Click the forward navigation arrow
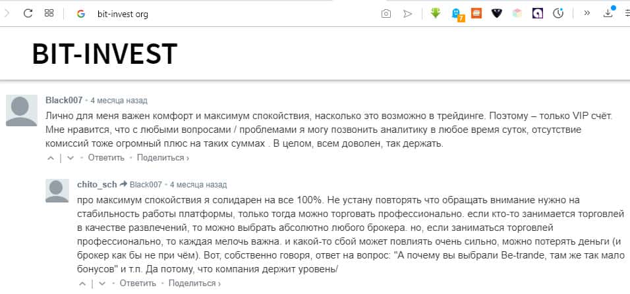630x294 pixels. point(7,13)
